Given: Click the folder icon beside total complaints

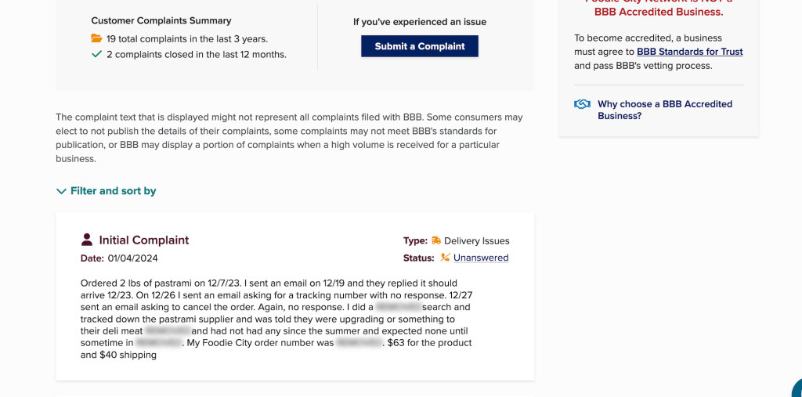Looking at the screenshot, I should click(96, 38).
